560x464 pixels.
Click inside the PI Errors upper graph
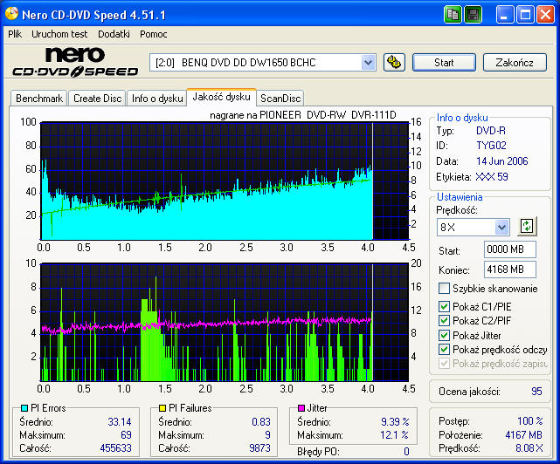pyautogui.click(x=225, y=181)
